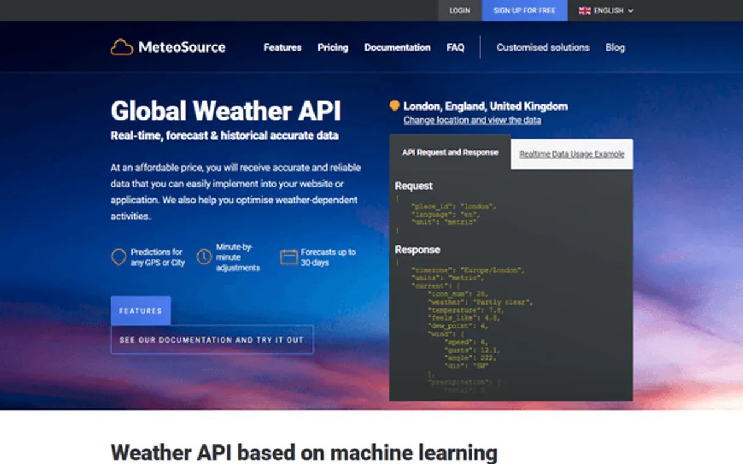Click the UK flag icon
The height and width of the screenshot is (464, 743).
584,10
